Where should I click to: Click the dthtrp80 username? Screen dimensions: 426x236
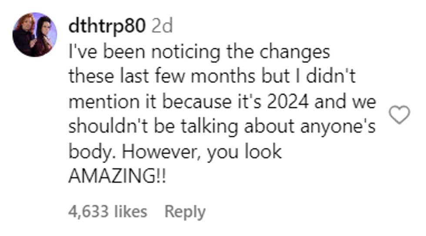point(106,26)
